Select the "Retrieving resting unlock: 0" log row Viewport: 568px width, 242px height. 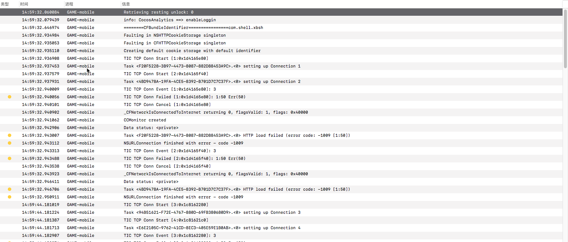(x=159, y=12)
